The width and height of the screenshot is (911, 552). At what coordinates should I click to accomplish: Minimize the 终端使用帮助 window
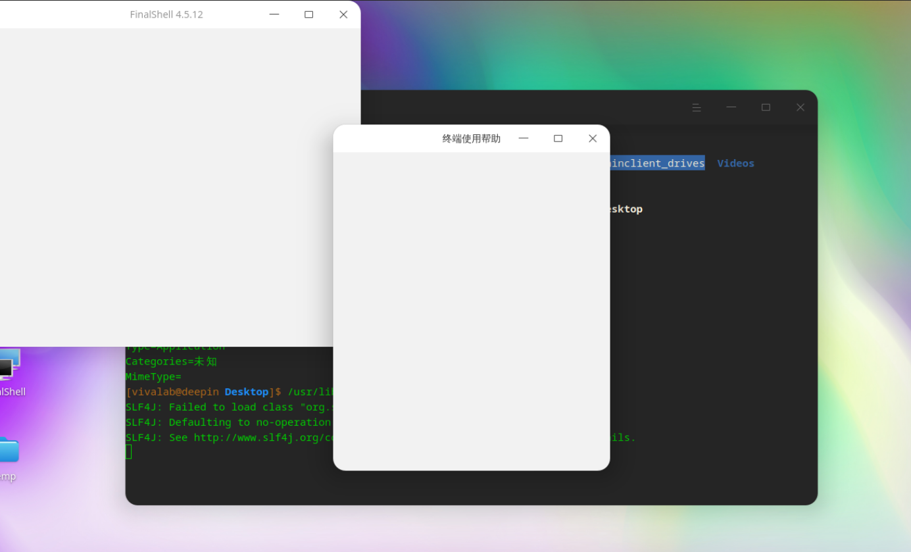point(524,138)
